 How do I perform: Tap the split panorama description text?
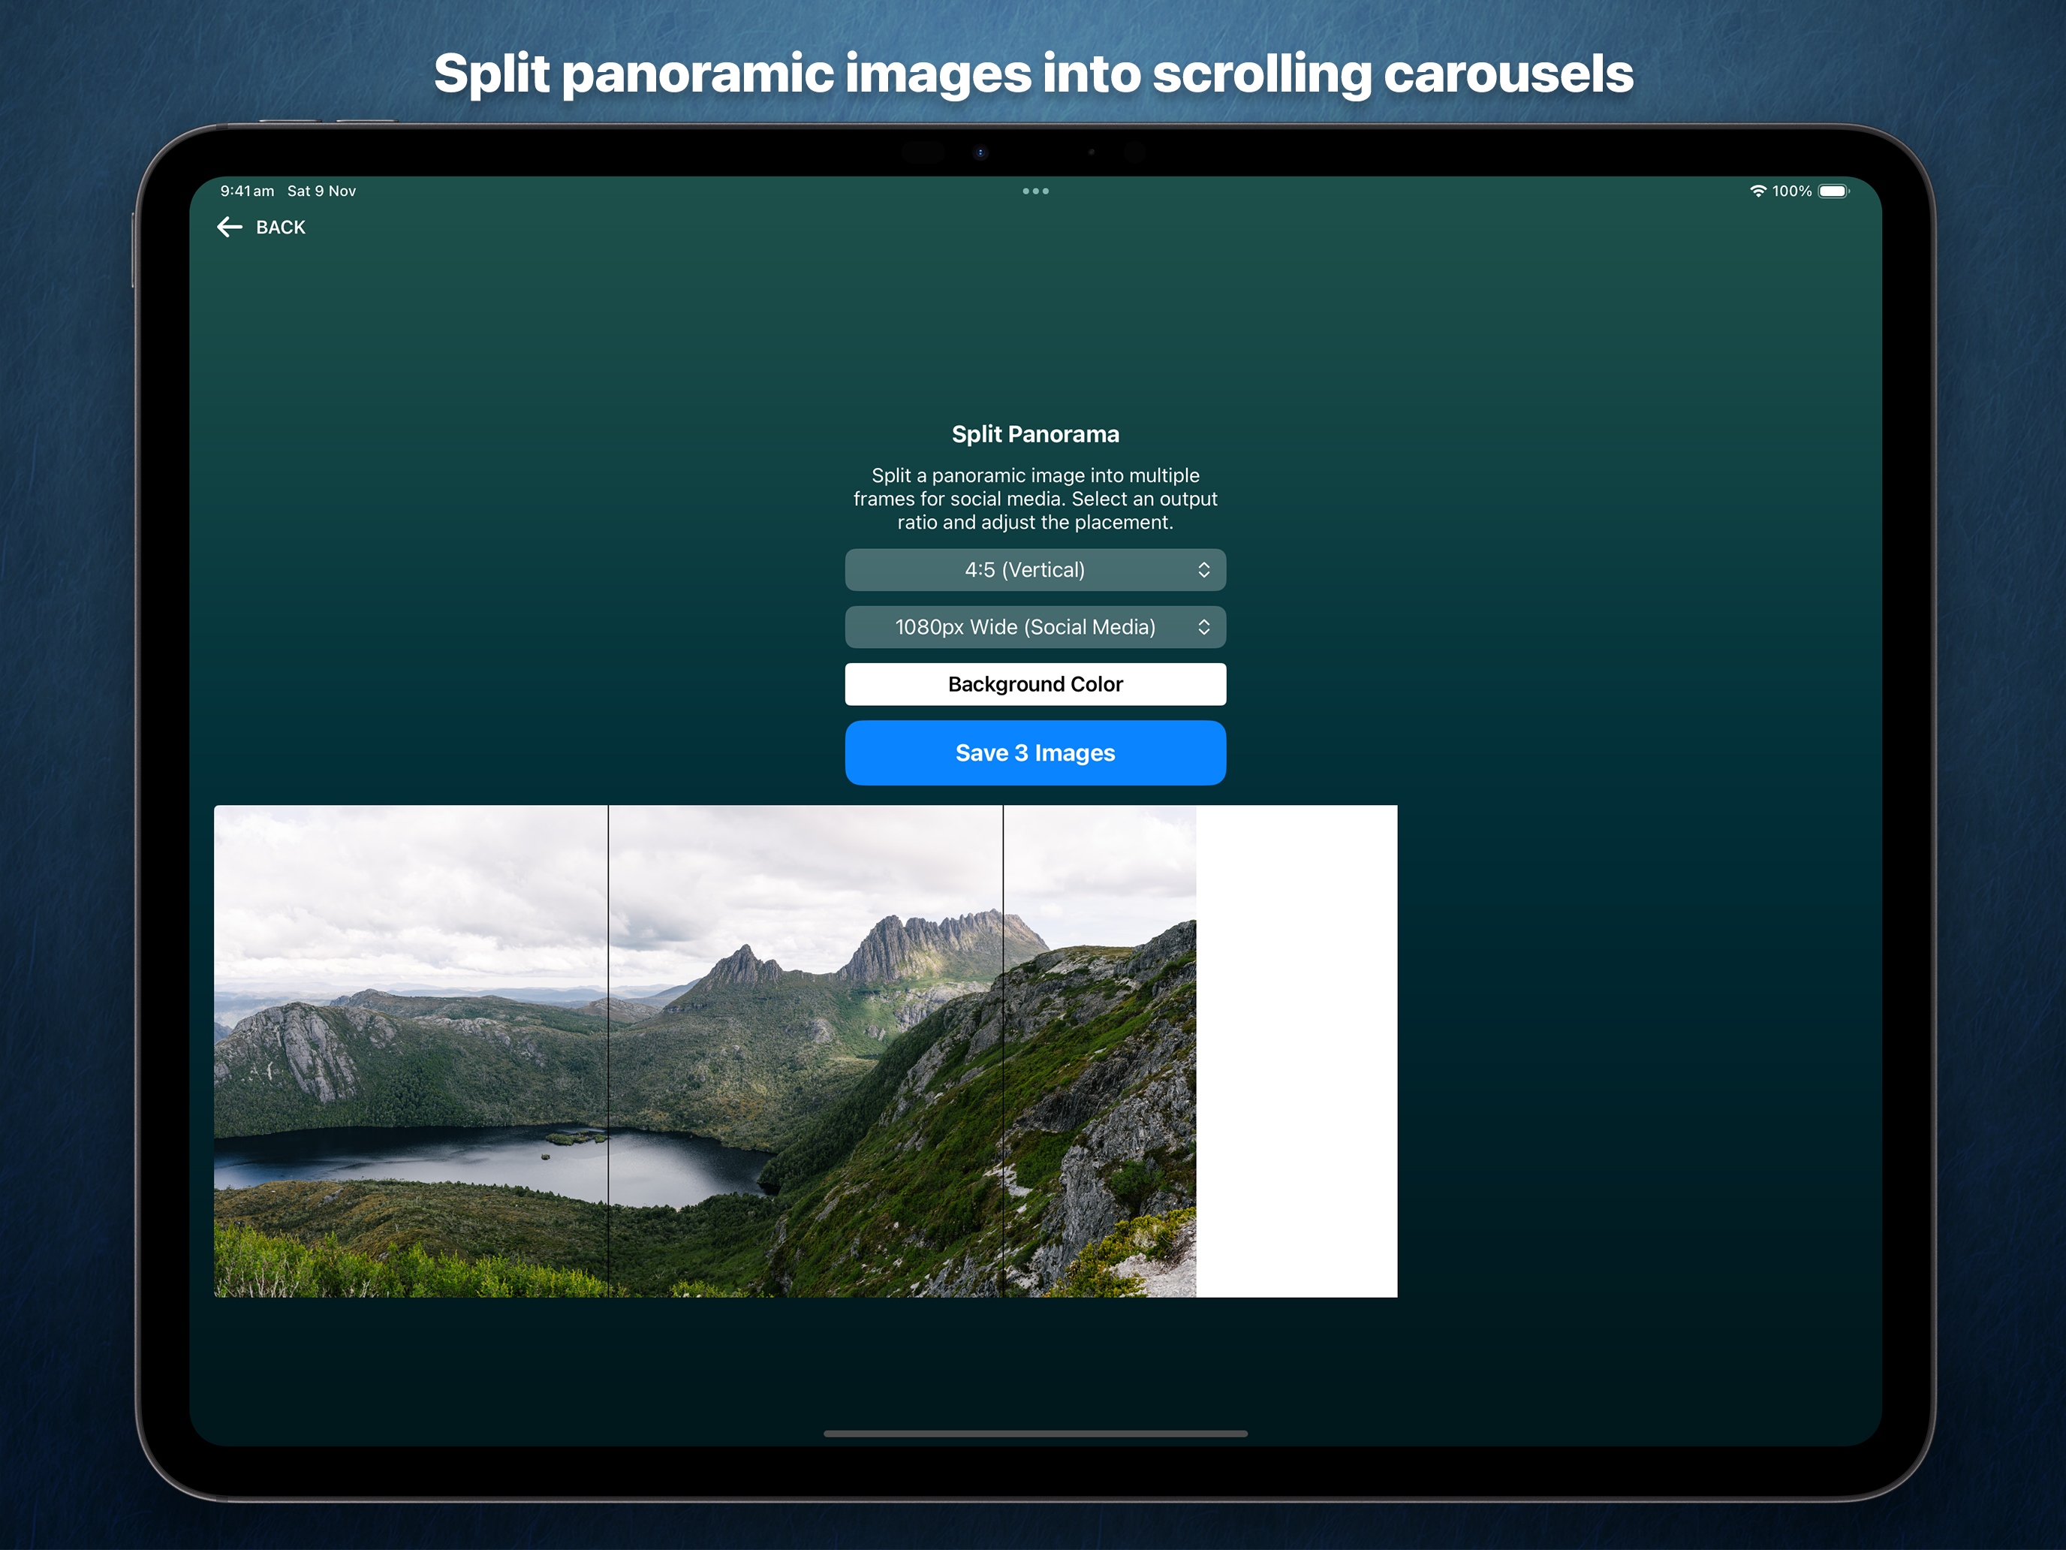tap(1035, 499)
